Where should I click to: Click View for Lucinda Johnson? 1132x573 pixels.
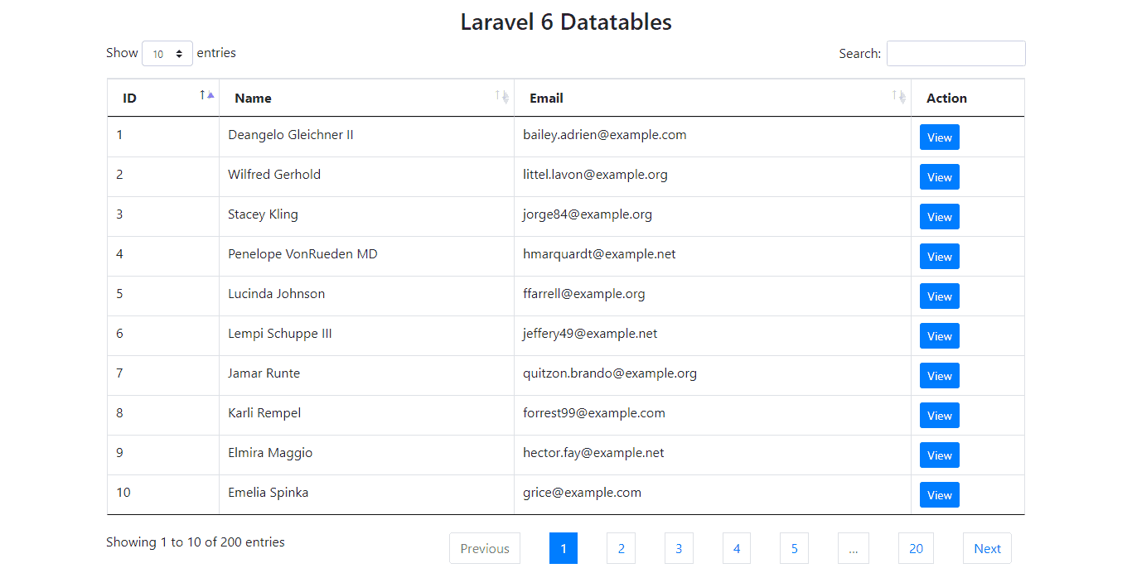tap(940, 296)
